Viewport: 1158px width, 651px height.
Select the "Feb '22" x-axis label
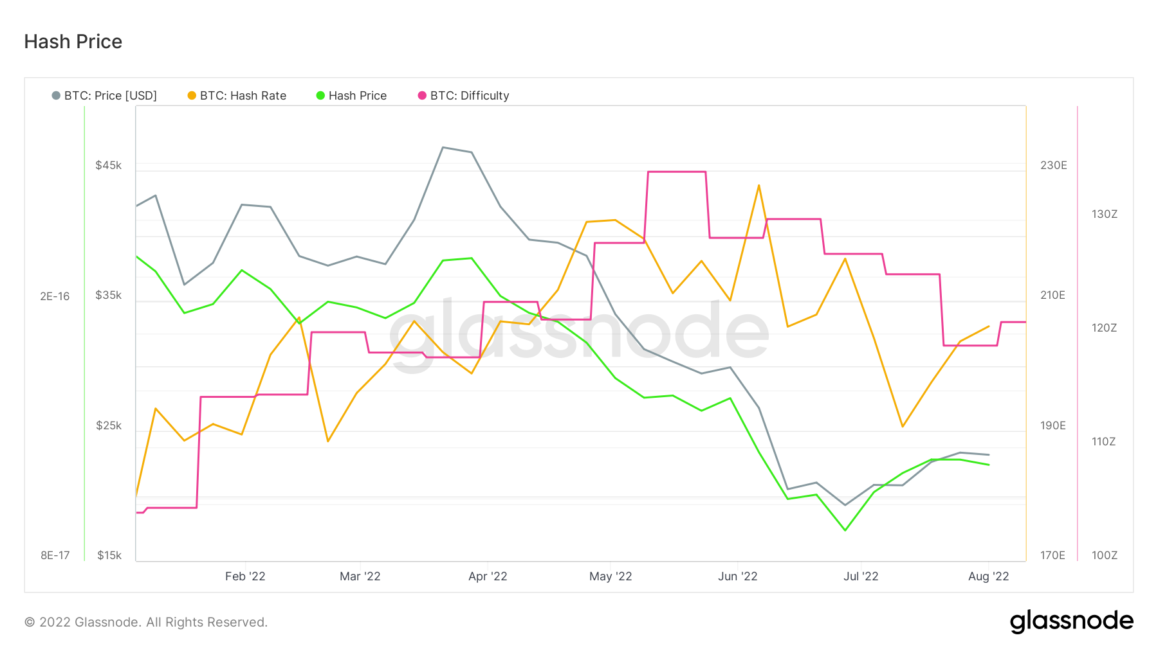point(245,576)
